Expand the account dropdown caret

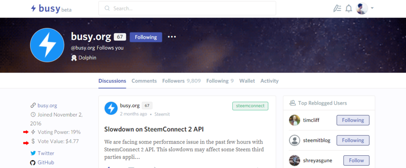[372, 8]
